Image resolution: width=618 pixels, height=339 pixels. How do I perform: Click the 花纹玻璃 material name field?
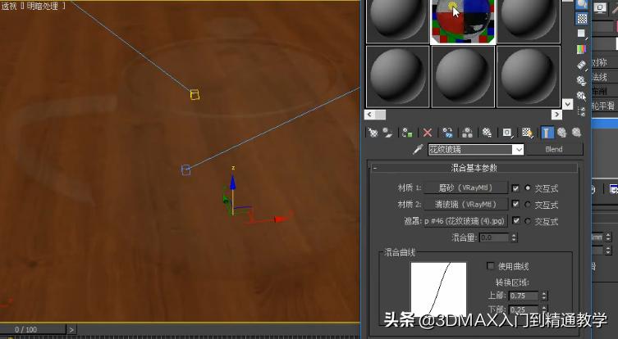tap(470, 150)
